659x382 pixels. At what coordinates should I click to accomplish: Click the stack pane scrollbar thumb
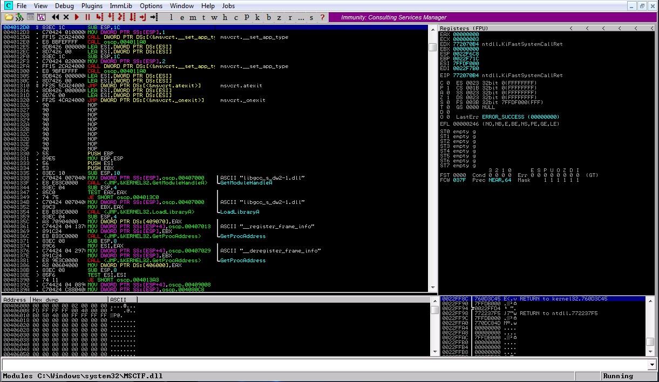651,342
